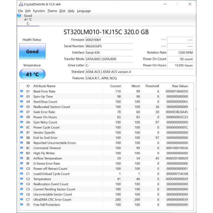Click the Power On Hours value 15395 hours
Viewport: 213px width, 213px height.
(180, 65)
